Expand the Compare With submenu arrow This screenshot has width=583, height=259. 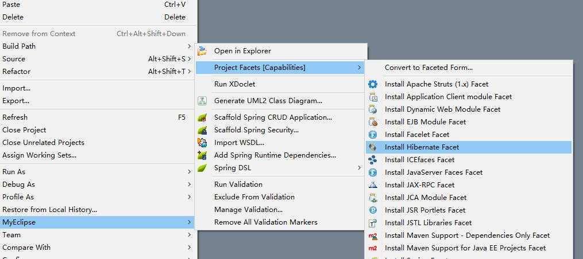(189, 247)
